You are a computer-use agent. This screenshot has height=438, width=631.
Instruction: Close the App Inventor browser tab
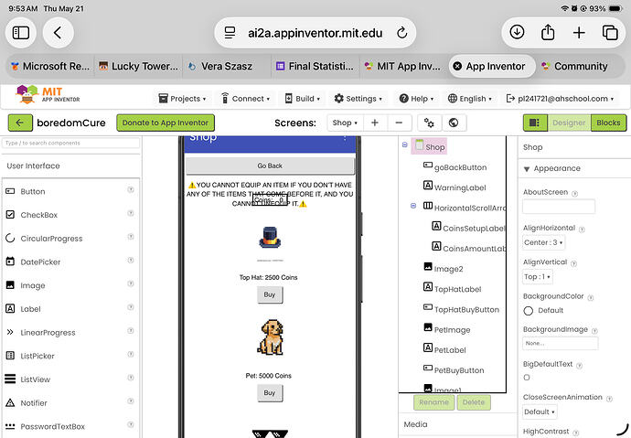pos(457,67)
